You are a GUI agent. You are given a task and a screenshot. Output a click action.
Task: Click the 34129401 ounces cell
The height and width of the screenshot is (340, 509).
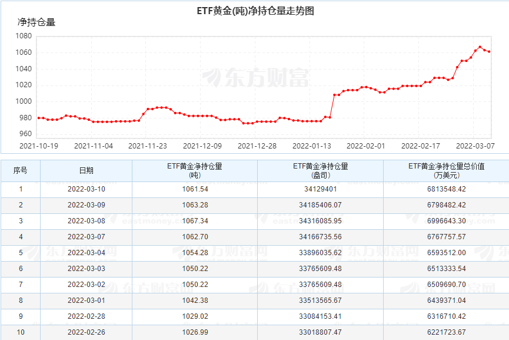(320, 189)
